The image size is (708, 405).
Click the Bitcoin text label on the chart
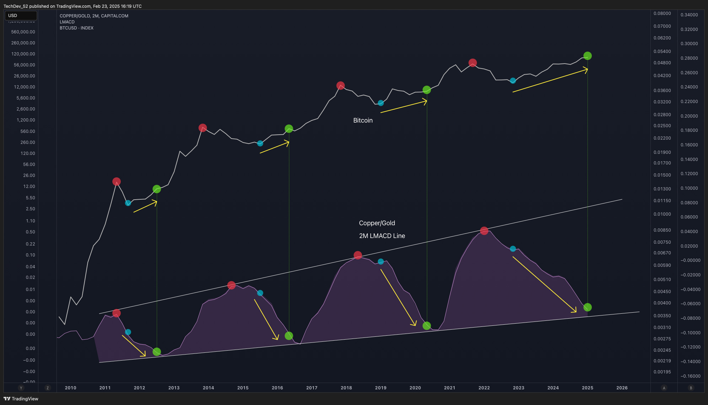362,120
